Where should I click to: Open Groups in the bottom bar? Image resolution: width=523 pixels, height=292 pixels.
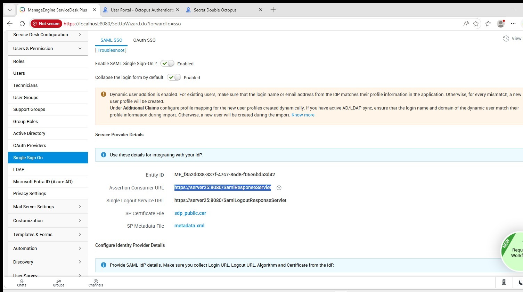point(59,283)
